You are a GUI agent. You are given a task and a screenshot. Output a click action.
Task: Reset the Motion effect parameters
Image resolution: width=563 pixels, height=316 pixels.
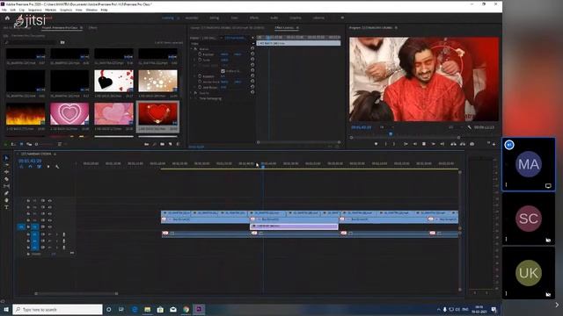[x=252, y=48]
